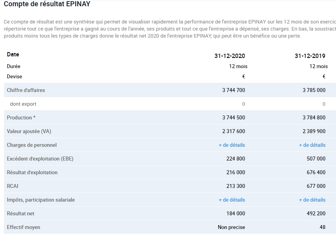
Task: Select the dont export row label
Action: tap(23, 104)
